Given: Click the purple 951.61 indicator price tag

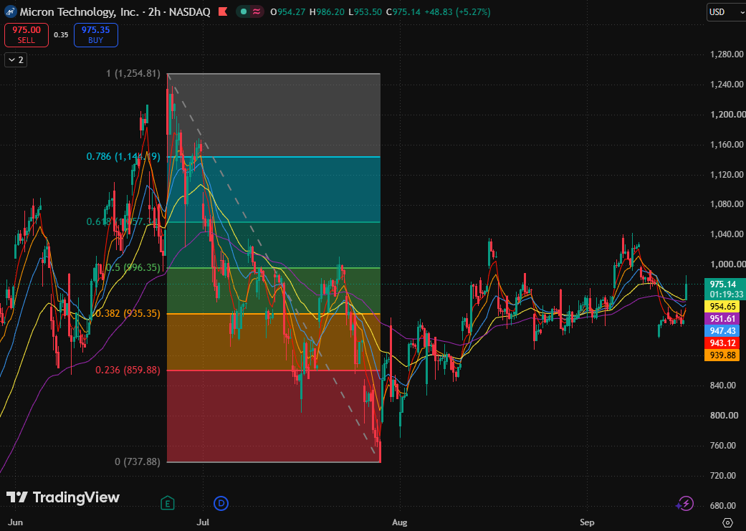Looking at the screenshot, I should (722, 319).
